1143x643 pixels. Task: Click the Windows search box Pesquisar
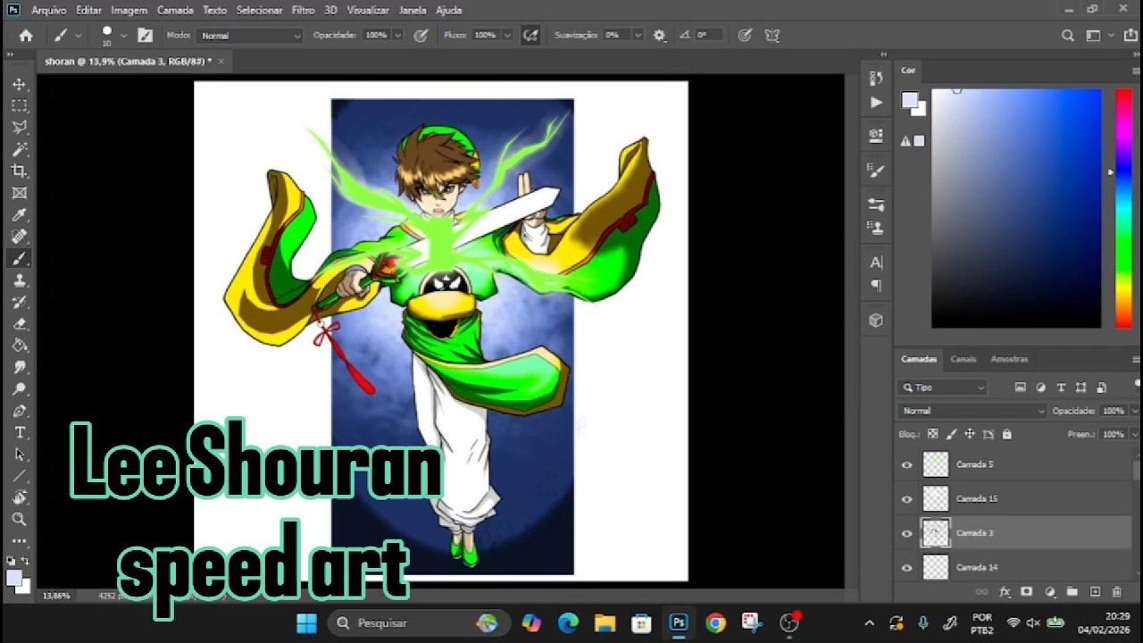417,622
